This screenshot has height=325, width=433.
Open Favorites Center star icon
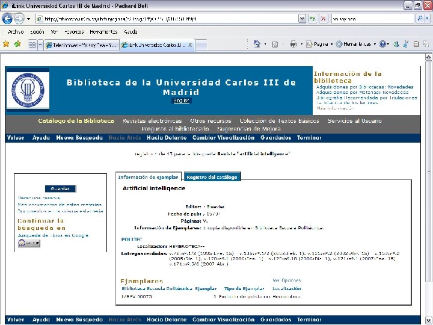pos(6,44)
